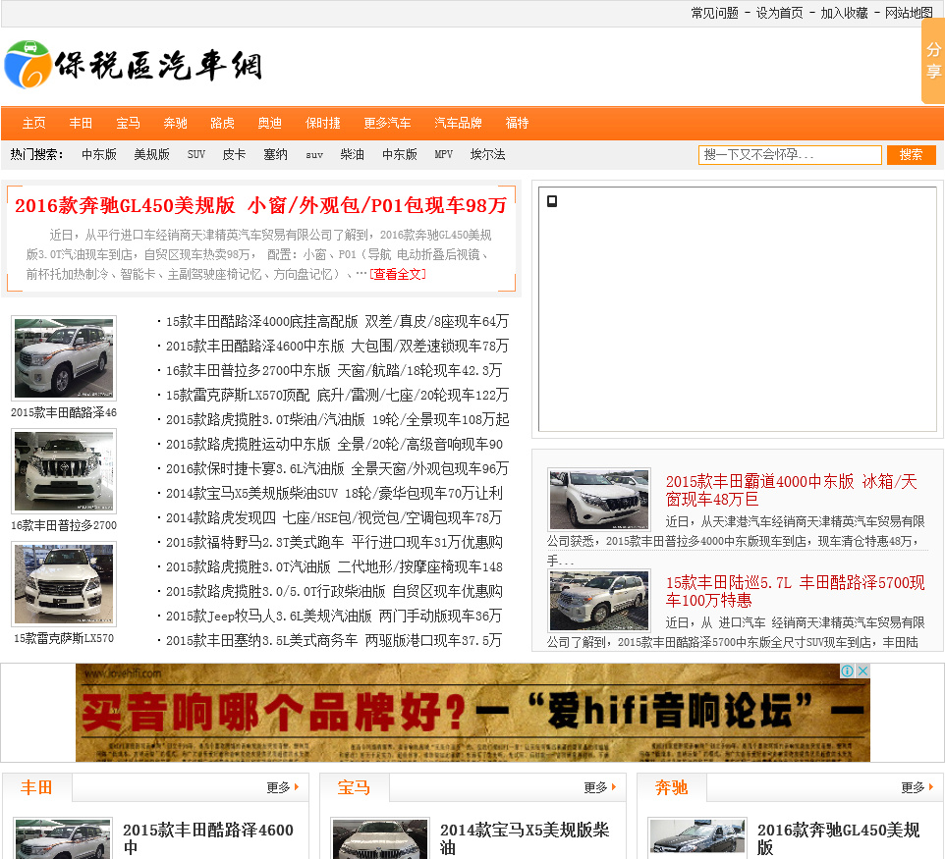The height and width of the screenshot is (859, 945).
Task: Select hot search 皮卡
Action: coord(234,155)
